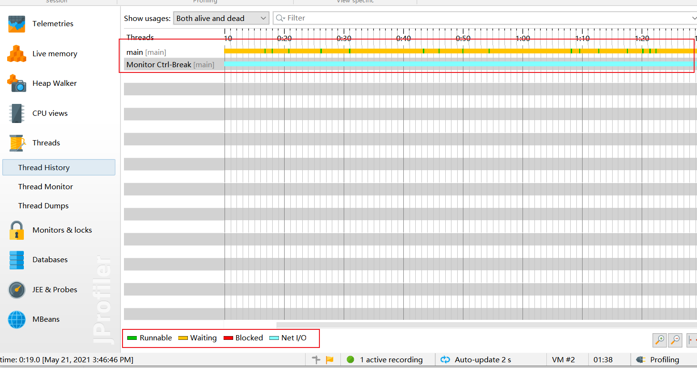Image resolution: width=697 pixels, height=368 pixels.
Task: Open the Databases stack icon
Action: [17, 260]
